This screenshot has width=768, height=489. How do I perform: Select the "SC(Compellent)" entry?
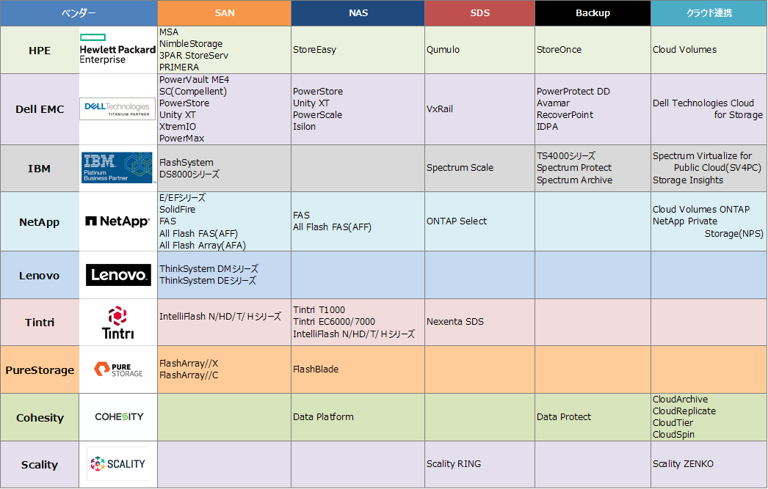click(x=193, y=92)
